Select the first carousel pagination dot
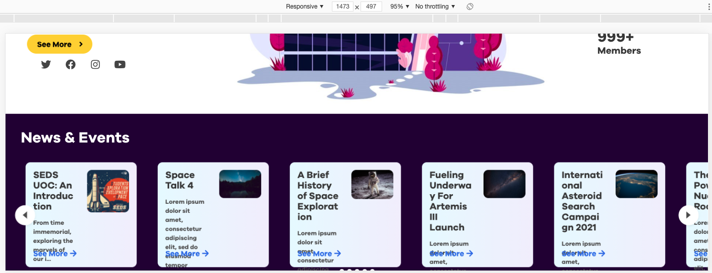The width and height of the screenshot is (712, 273). pos(342,271)
